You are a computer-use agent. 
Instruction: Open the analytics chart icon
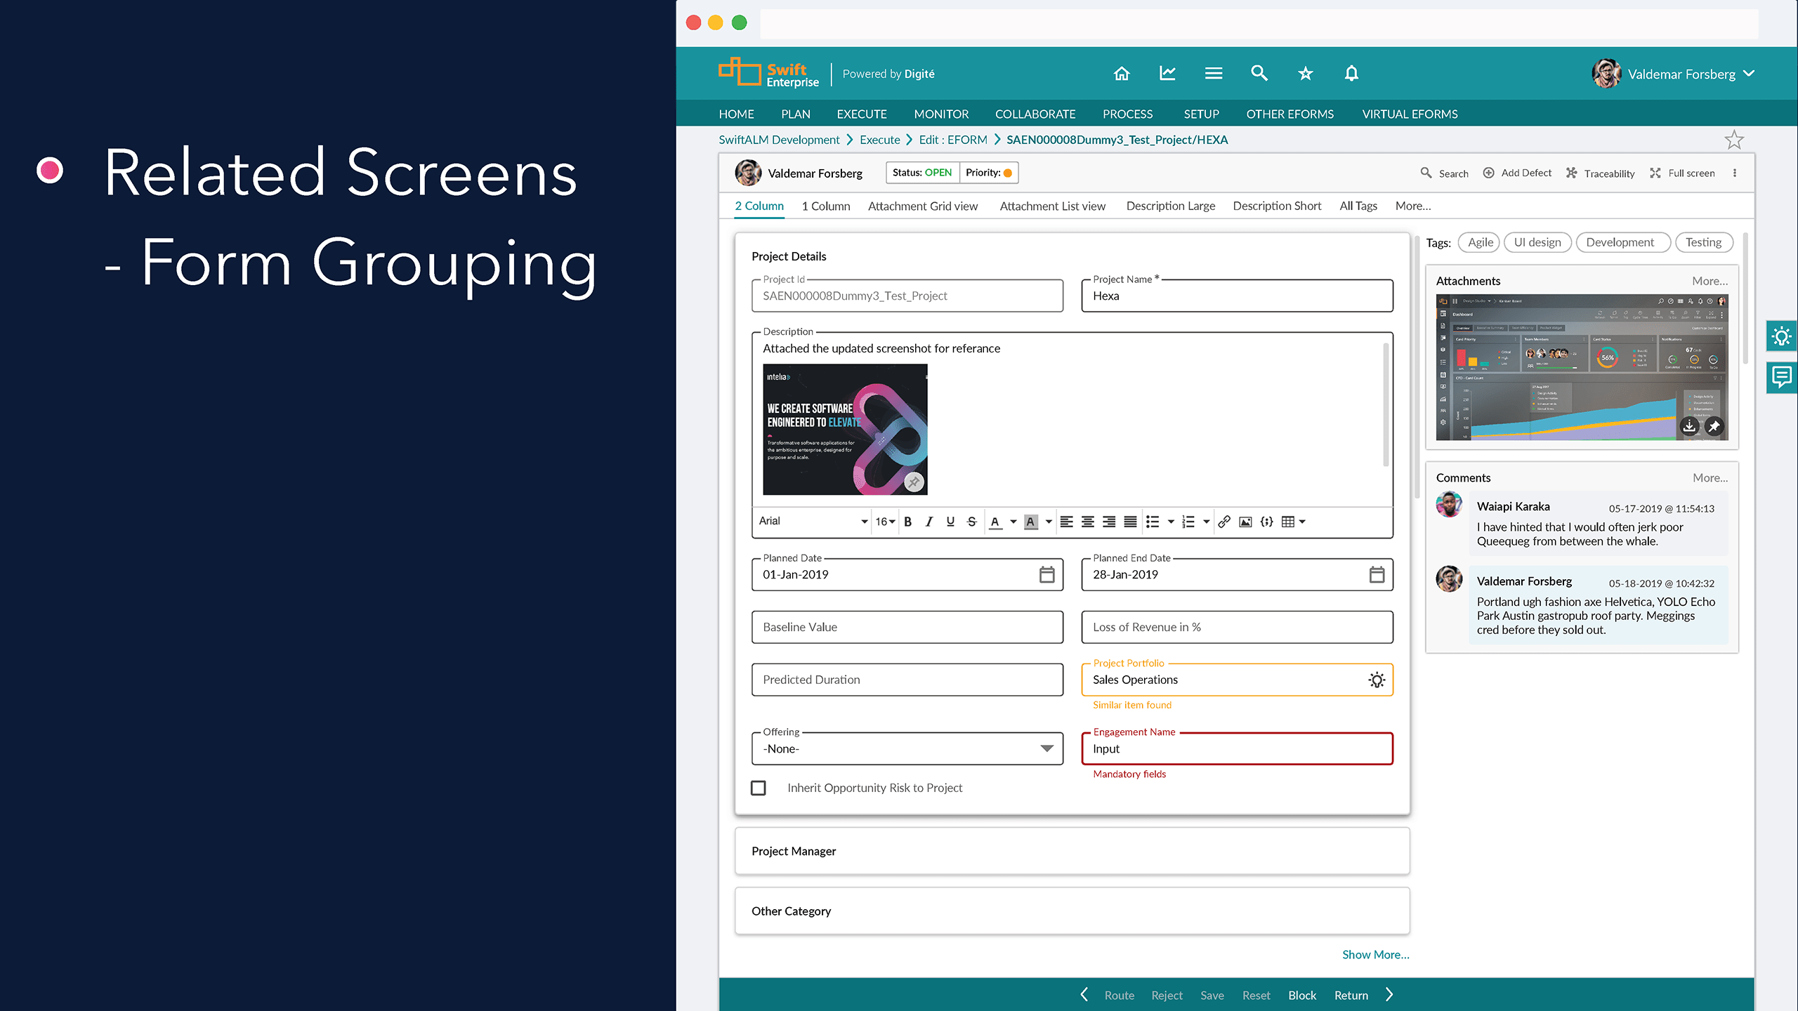(x=1167, y=74)
